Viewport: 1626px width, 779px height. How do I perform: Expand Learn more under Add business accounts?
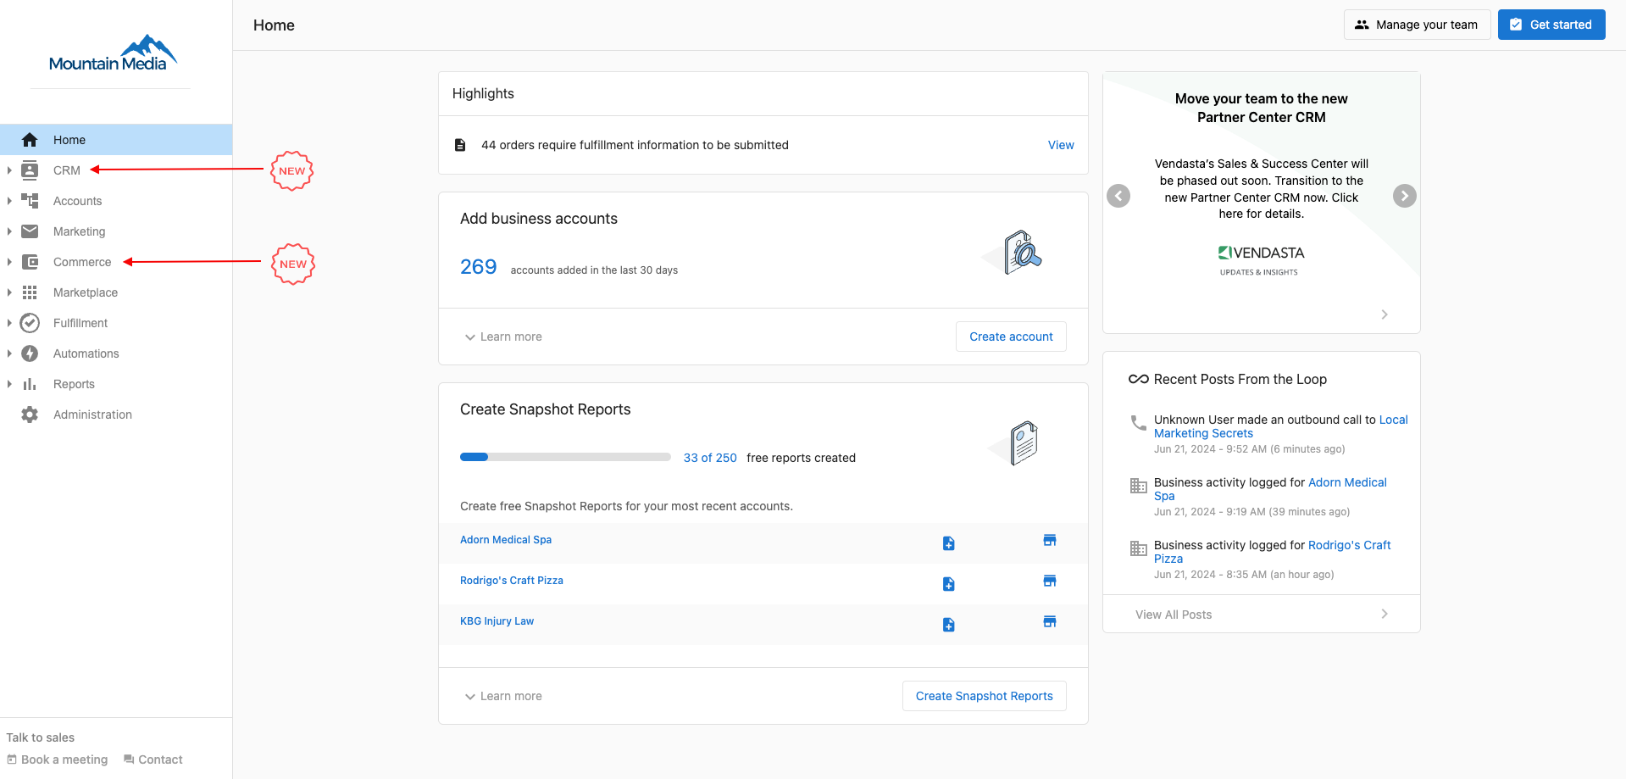(503, 337)
